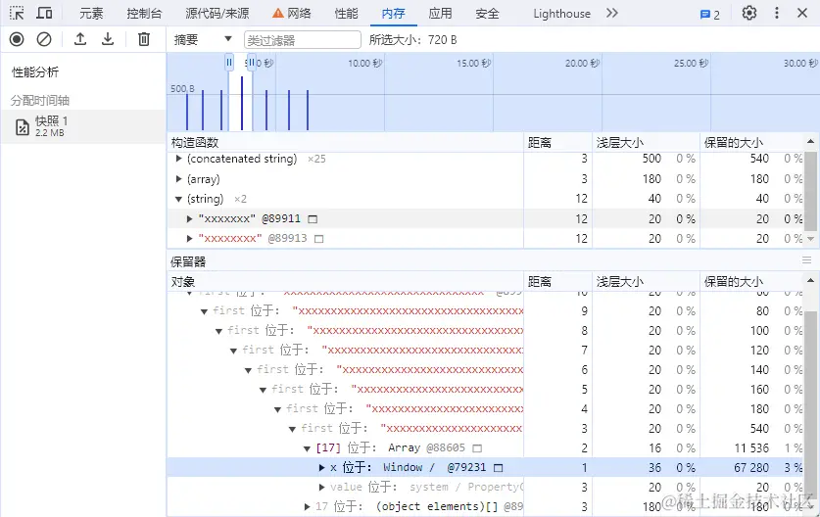Select upper table vertical scrollbar
Screen dimensions: 820x517
(x=810, y=192)
